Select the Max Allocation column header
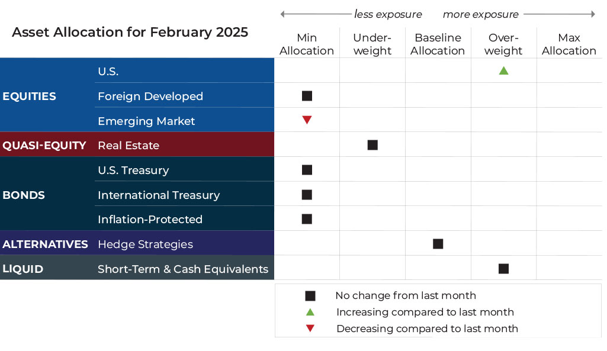 click(x=569, y=44)
